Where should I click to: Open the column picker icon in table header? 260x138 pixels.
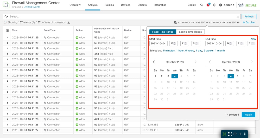(7, 30)
